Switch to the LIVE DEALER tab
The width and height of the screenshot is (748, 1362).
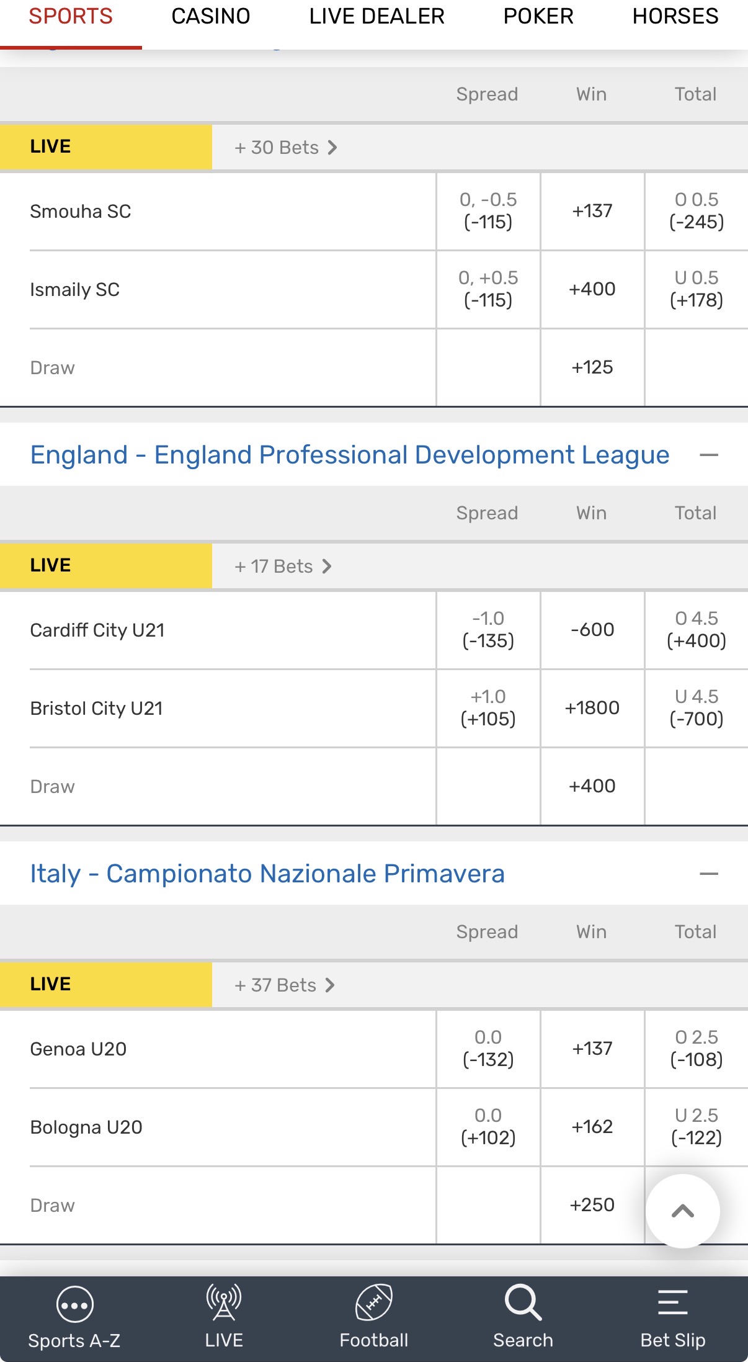pos(376,16)
